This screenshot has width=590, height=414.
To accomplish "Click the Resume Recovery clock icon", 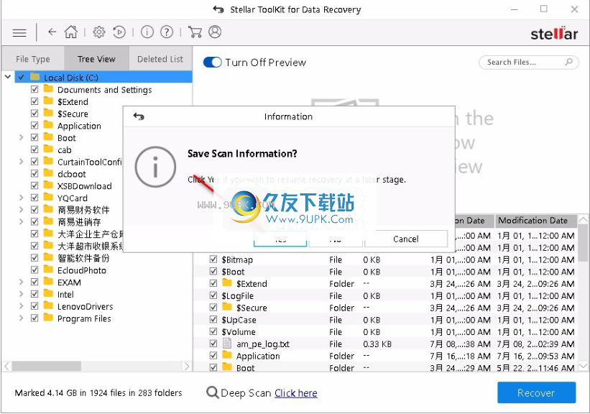I will tap(119, 32).
